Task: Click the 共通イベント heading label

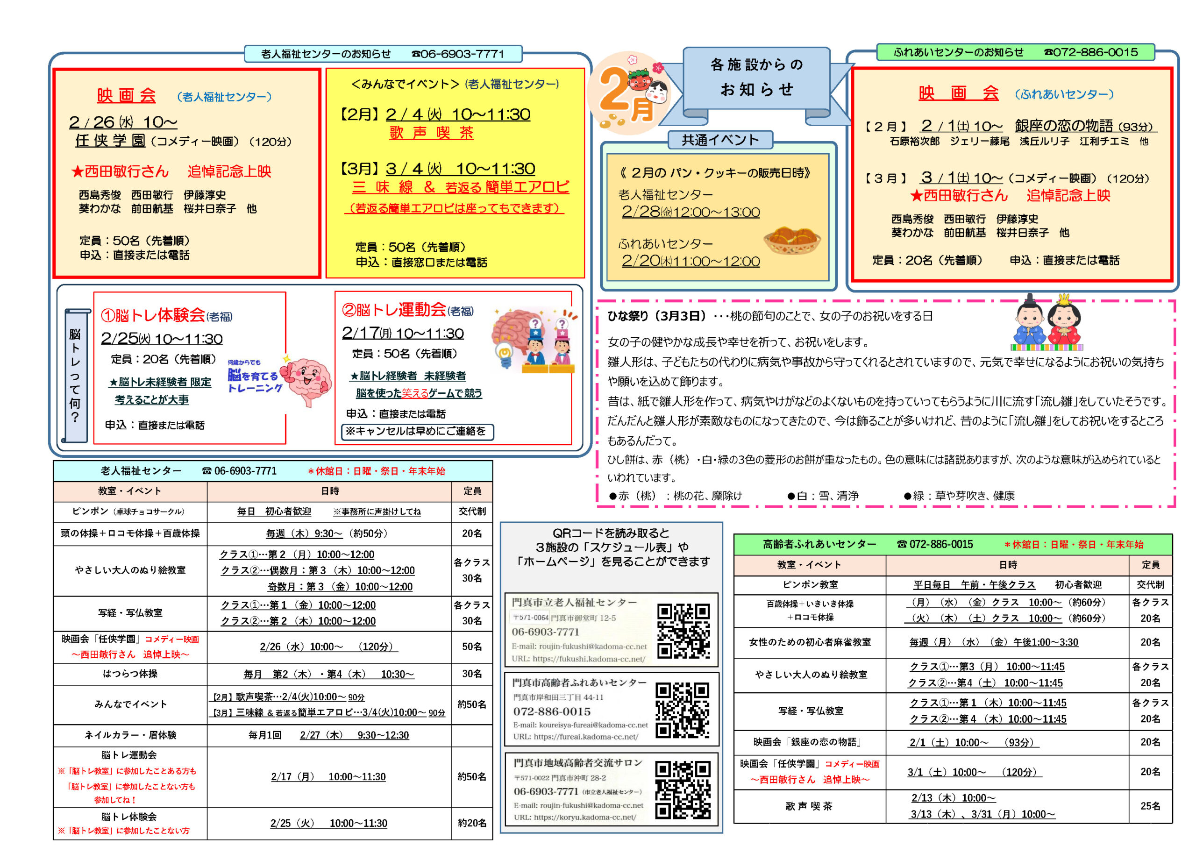Action: (x=720, y=140)
